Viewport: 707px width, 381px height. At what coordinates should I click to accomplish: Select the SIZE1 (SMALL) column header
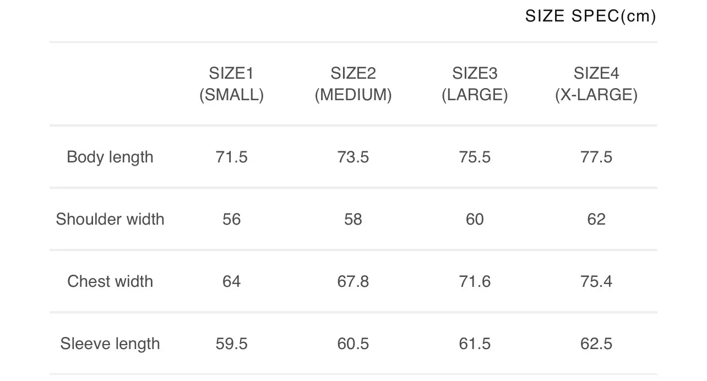point(231,84)
